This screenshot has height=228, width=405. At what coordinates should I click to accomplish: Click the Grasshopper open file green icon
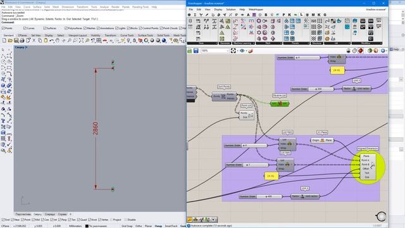point(190,51)
